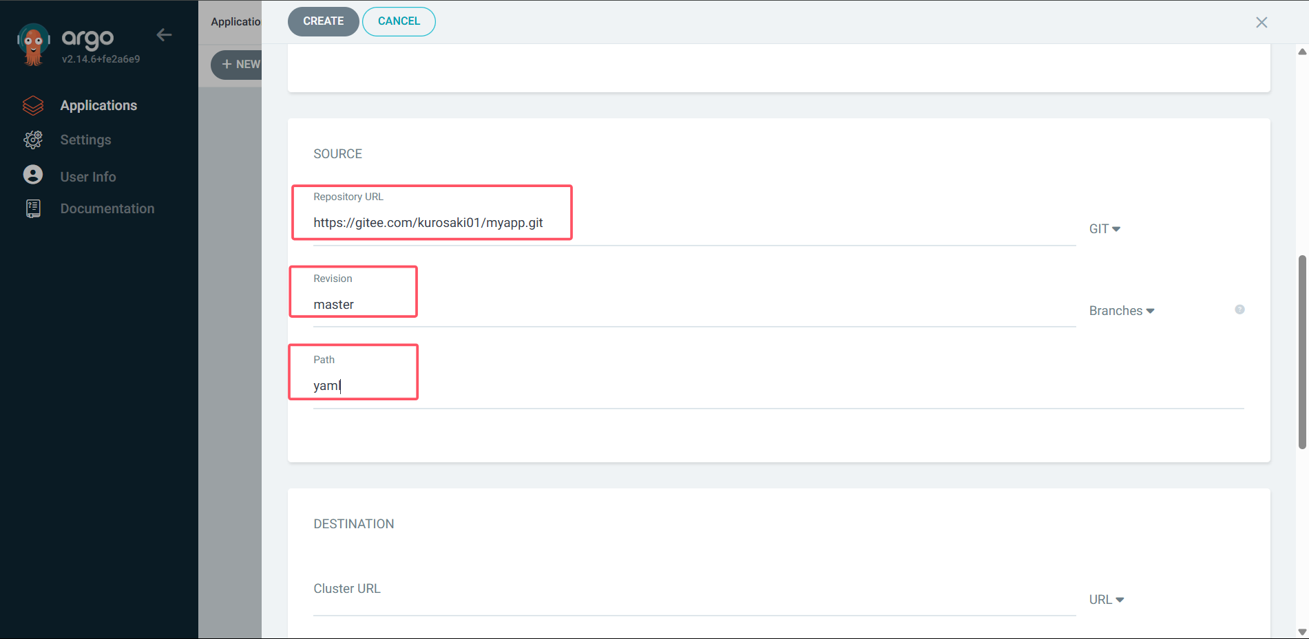
Task: Open the GIT source type dropdown
Action: 1104,229
